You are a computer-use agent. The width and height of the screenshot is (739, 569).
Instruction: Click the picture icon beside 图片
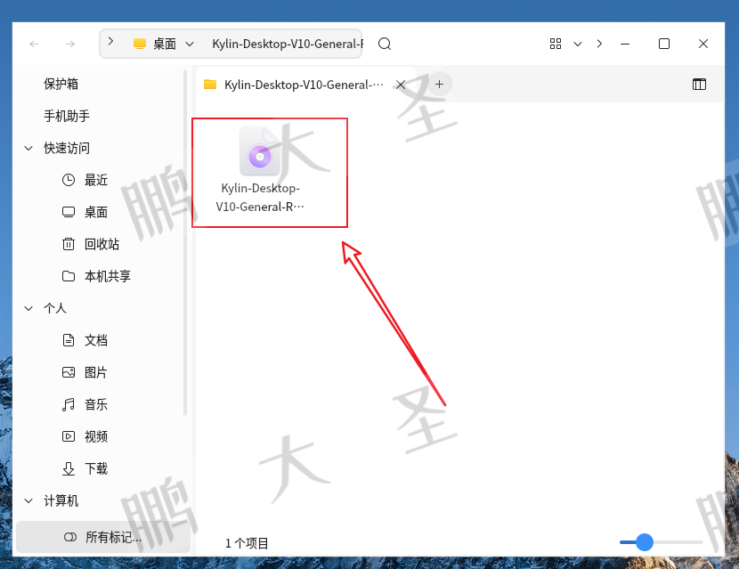69,372
